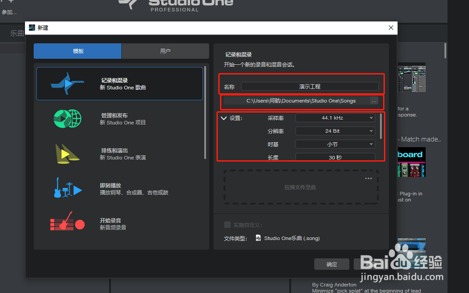Collapse the 设置 section chevron
The image size is (469, 293).
click(224, 118)
